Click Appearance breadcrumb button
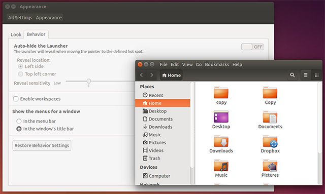This screenshot has height=194, width=325. (x=49, y=18)
